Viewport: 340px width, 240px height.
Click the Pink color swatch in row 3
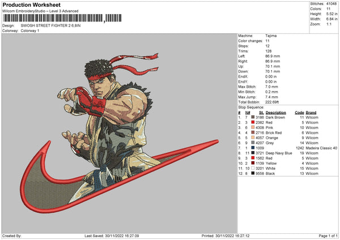[x=253, y=127]
